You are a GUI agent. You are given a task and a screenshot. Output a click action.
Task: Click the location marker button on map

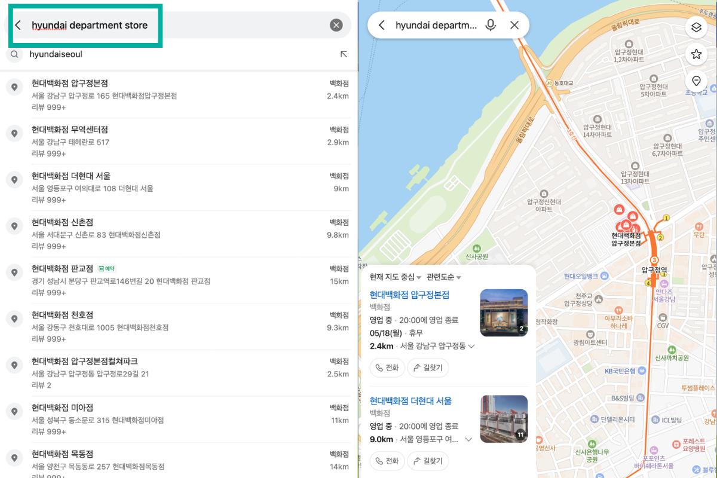pyautogui.click(x=696, y=81)
